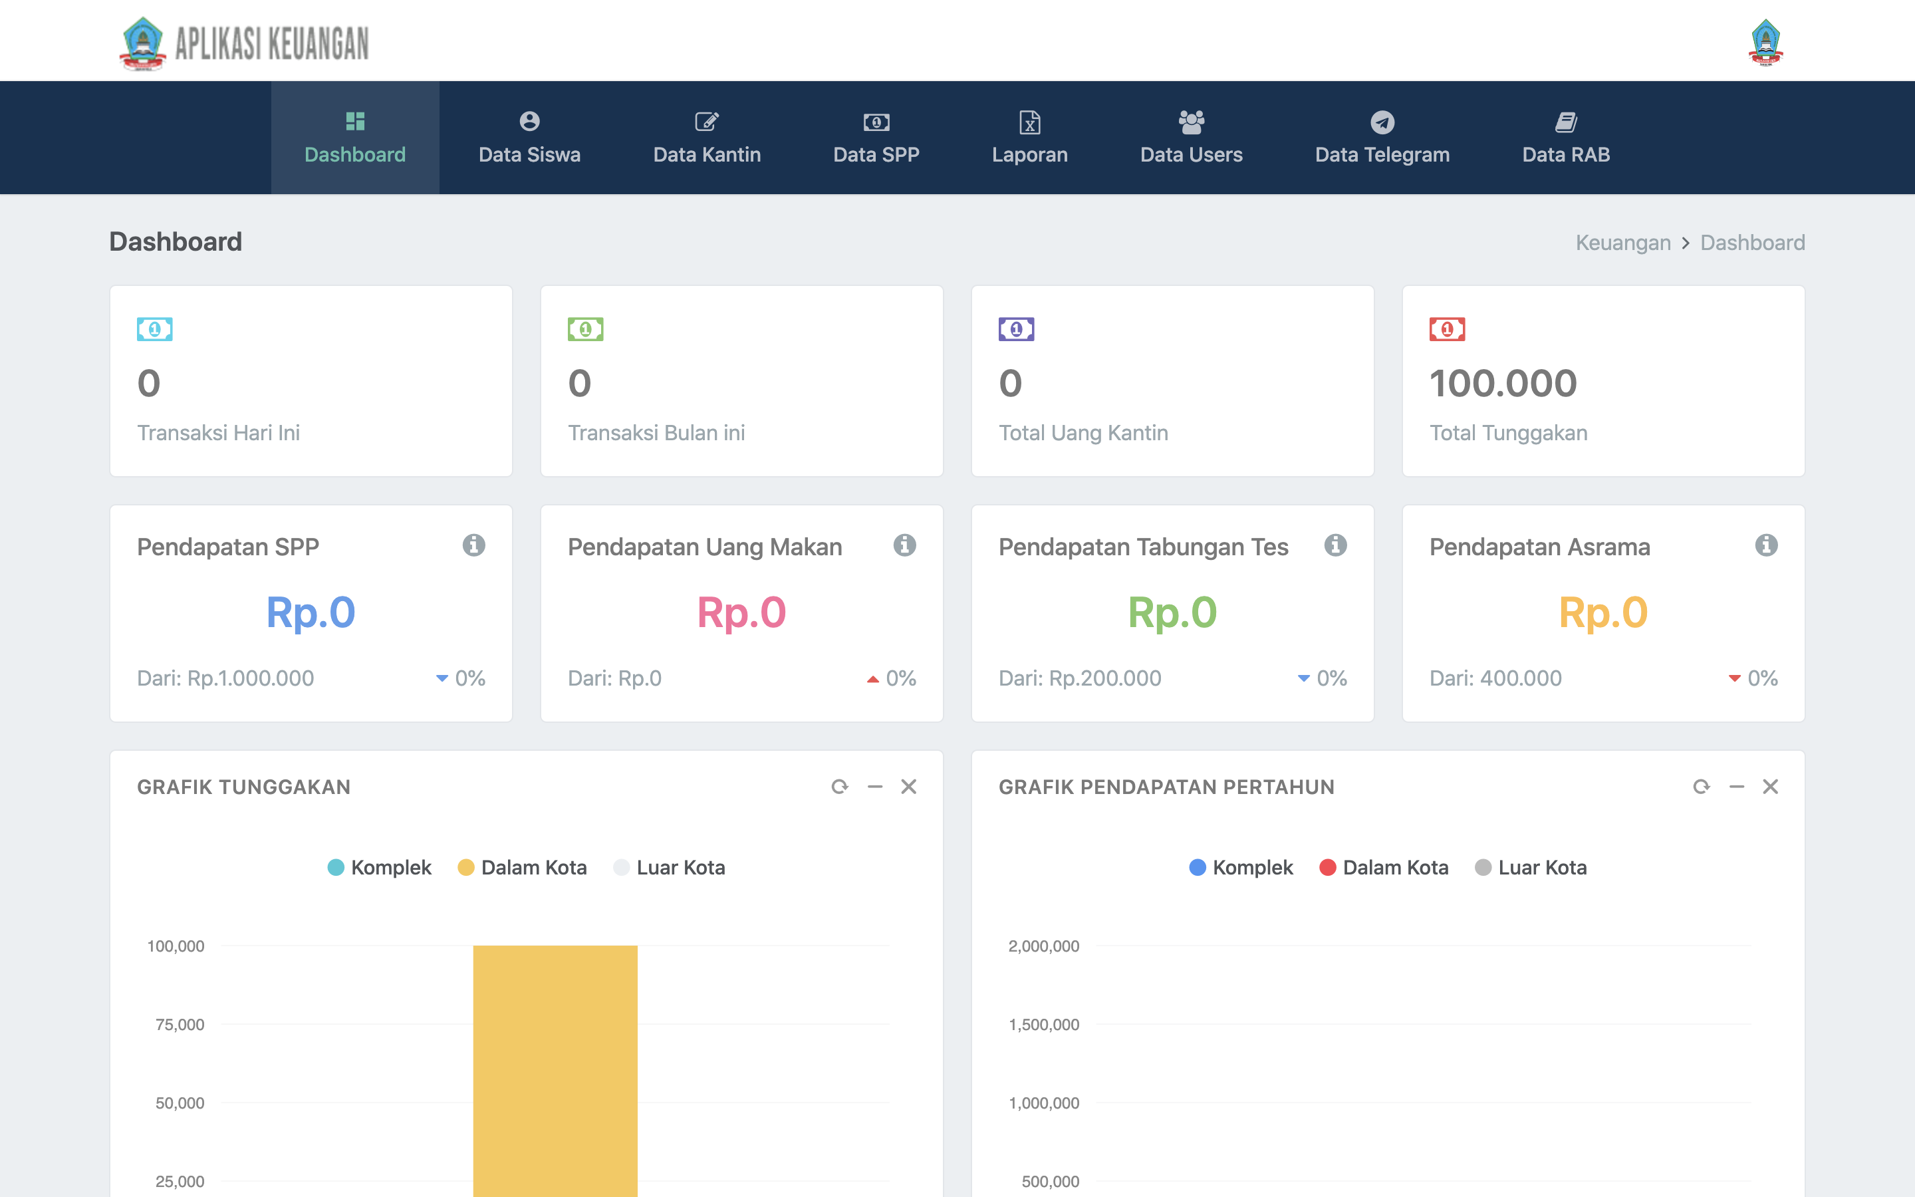Open the Laporan menu
The height and width of the screenshot is (1197, 1915).
coord(1029,138)
